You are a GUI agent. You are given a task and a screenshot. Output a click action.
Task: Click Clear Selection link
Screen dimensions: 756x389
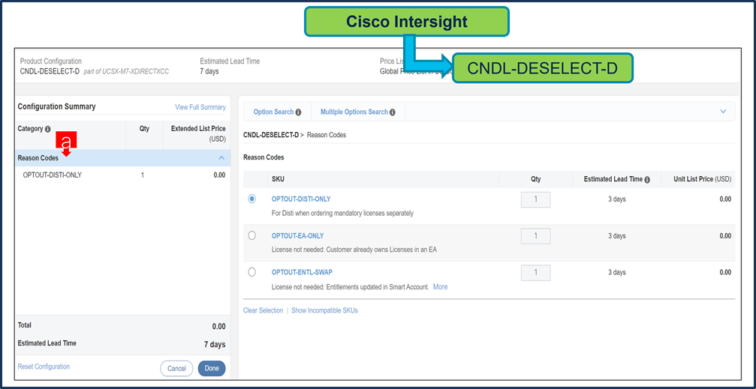click(264, 310)
